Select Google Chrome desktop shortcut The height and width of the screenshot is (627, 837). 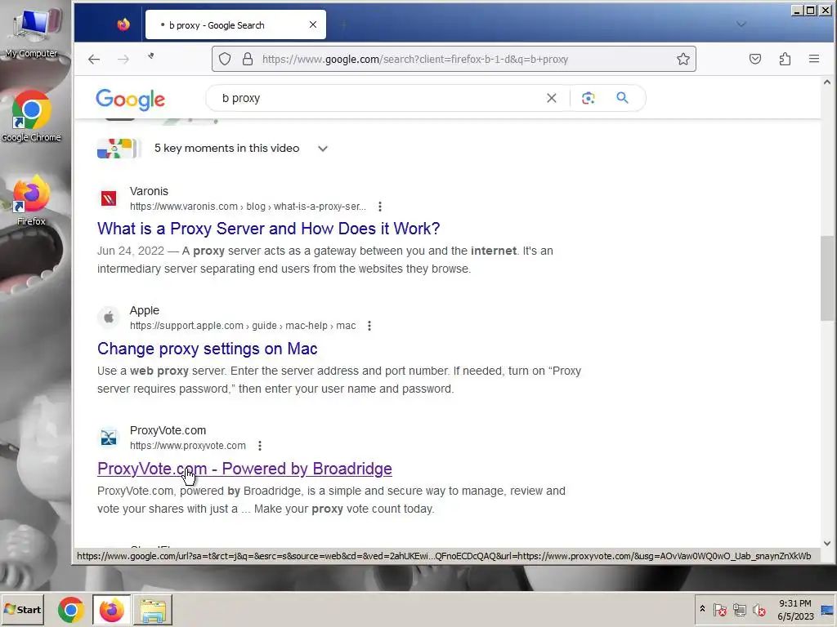tap(31, 116)
